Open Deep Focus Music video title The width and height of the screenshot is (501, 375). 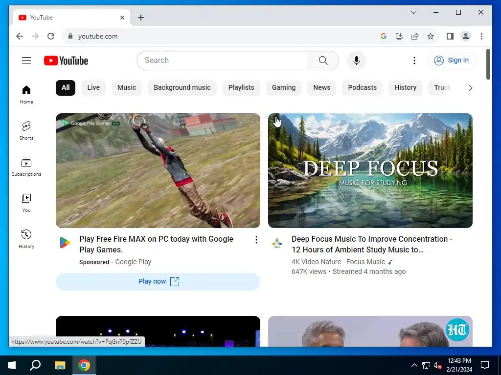(x=372, y=244)
